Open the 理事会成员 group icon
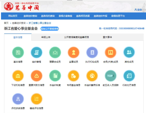Viewport: 146px width, 113px height. click(x=55, y=52)
